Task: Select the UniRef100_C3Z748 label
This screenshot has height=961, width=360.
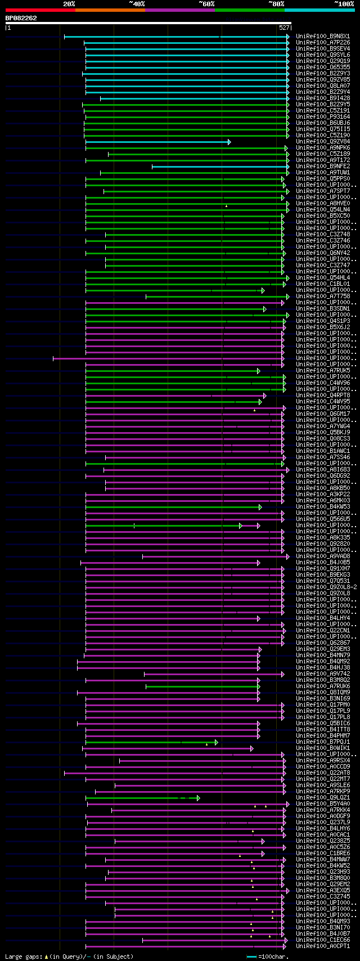Action: (323, 235)
